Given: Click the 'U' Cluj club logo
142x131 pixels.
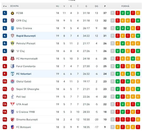Looking at the screenshot, I should 13,51.
